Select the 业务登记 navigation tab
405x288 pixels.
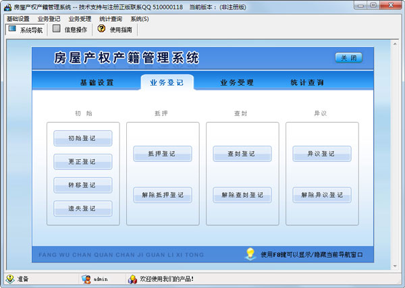pos(167,82)
